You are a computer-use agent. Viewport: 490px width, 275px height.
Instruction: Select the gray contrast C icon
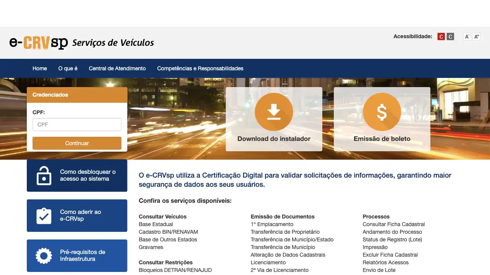click(x=450, y=37)
